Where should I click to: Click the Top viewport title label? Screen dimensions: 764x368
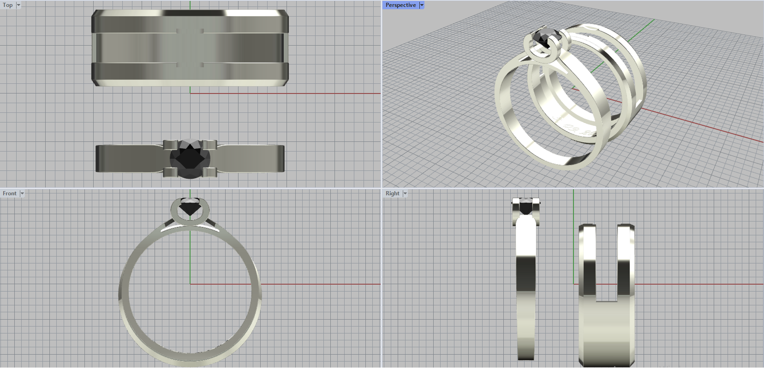pyautogui.click(x=8, y=5)
